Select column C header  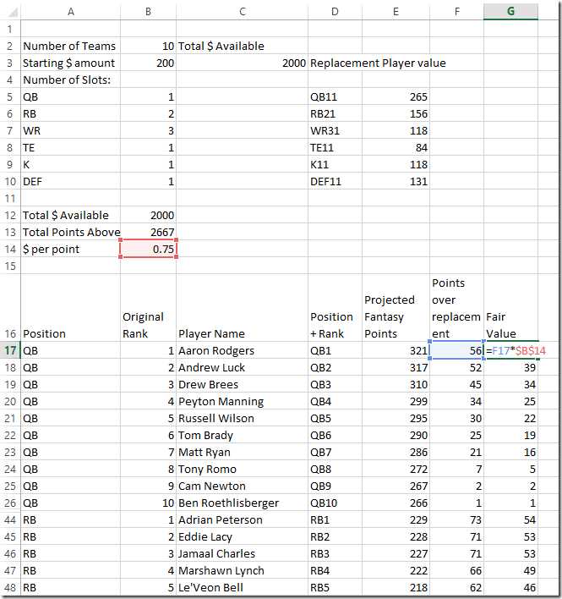243,12
